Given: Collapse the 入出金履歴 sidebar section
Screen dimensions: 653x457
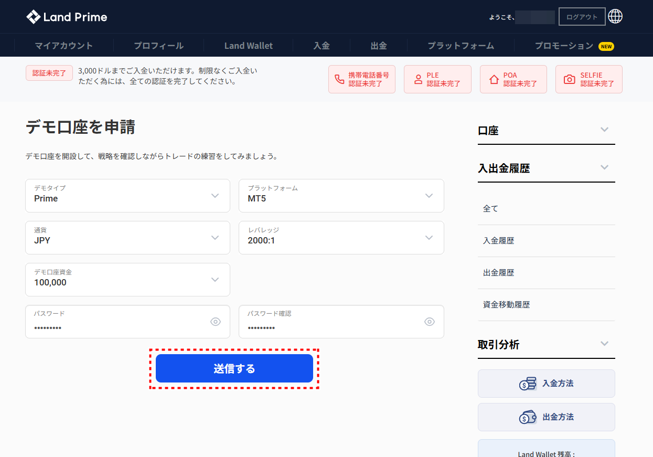Looking at the screenshot, I should click(546, 168).
